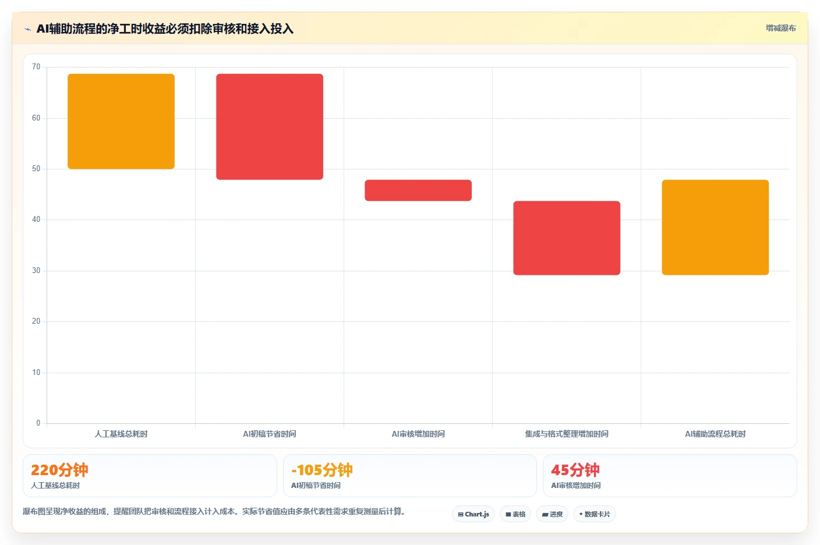
Task: Open the 220分钟 data card
Action: 150,476
